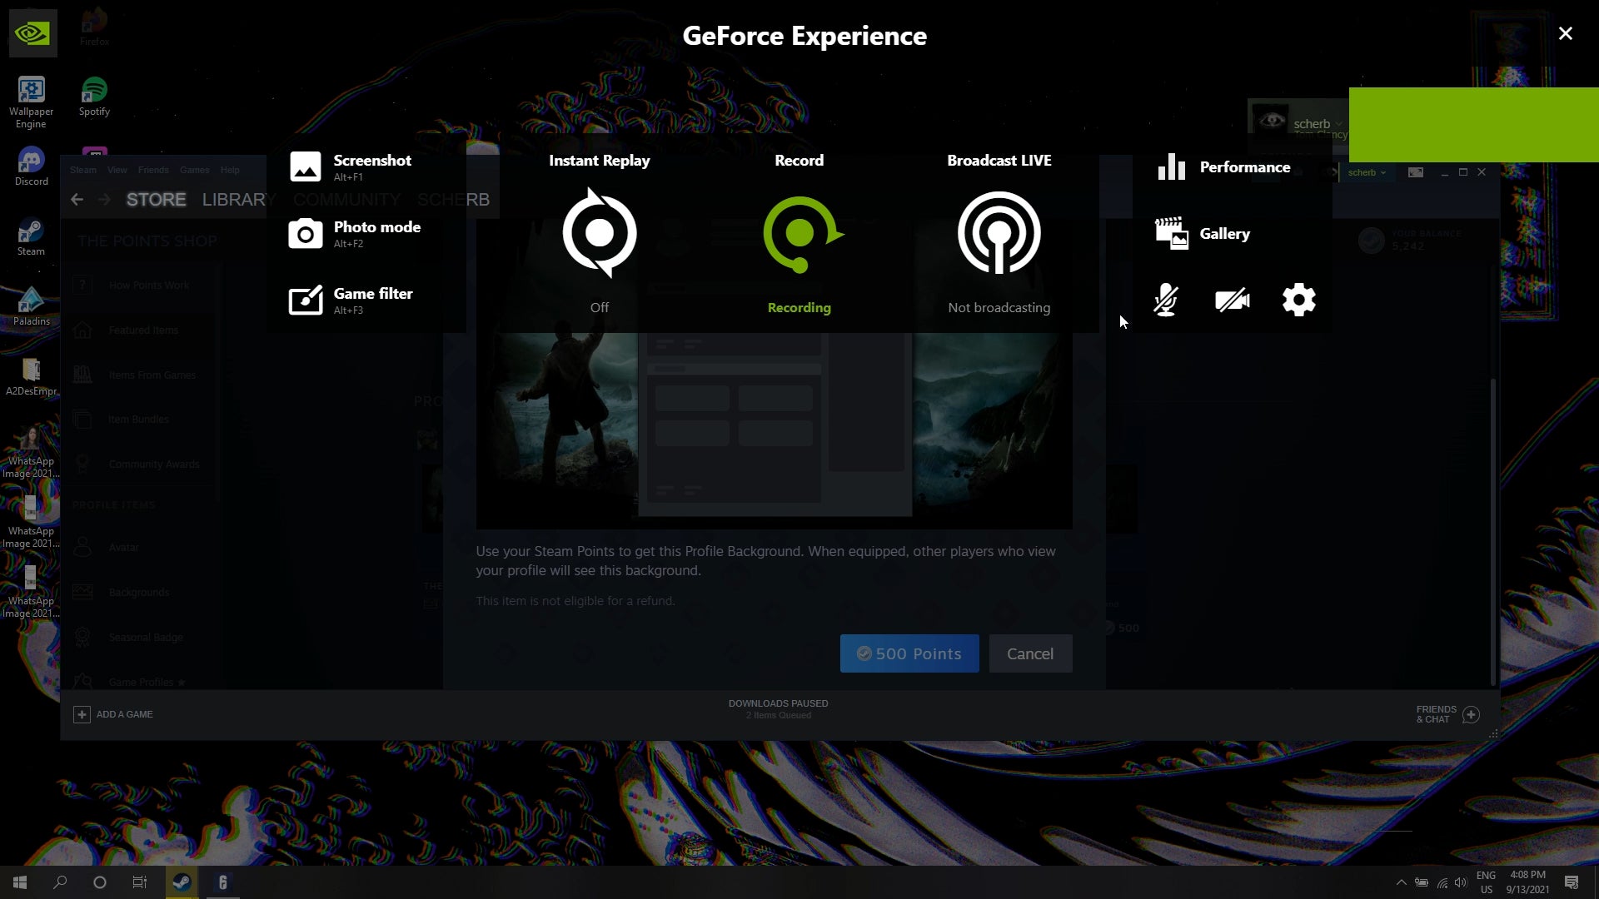Open Wallpaper Engine desktop shortcut

point(31,102)
